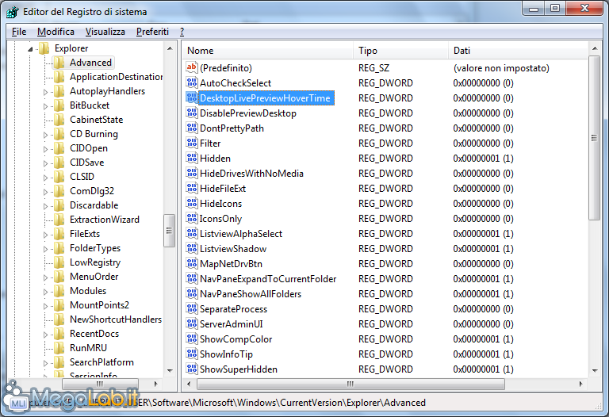This screenshot has width=609, height=417.
Task: Click the values pane scroll right arrow
Action: pyautogui.click(x=580, y=384)
